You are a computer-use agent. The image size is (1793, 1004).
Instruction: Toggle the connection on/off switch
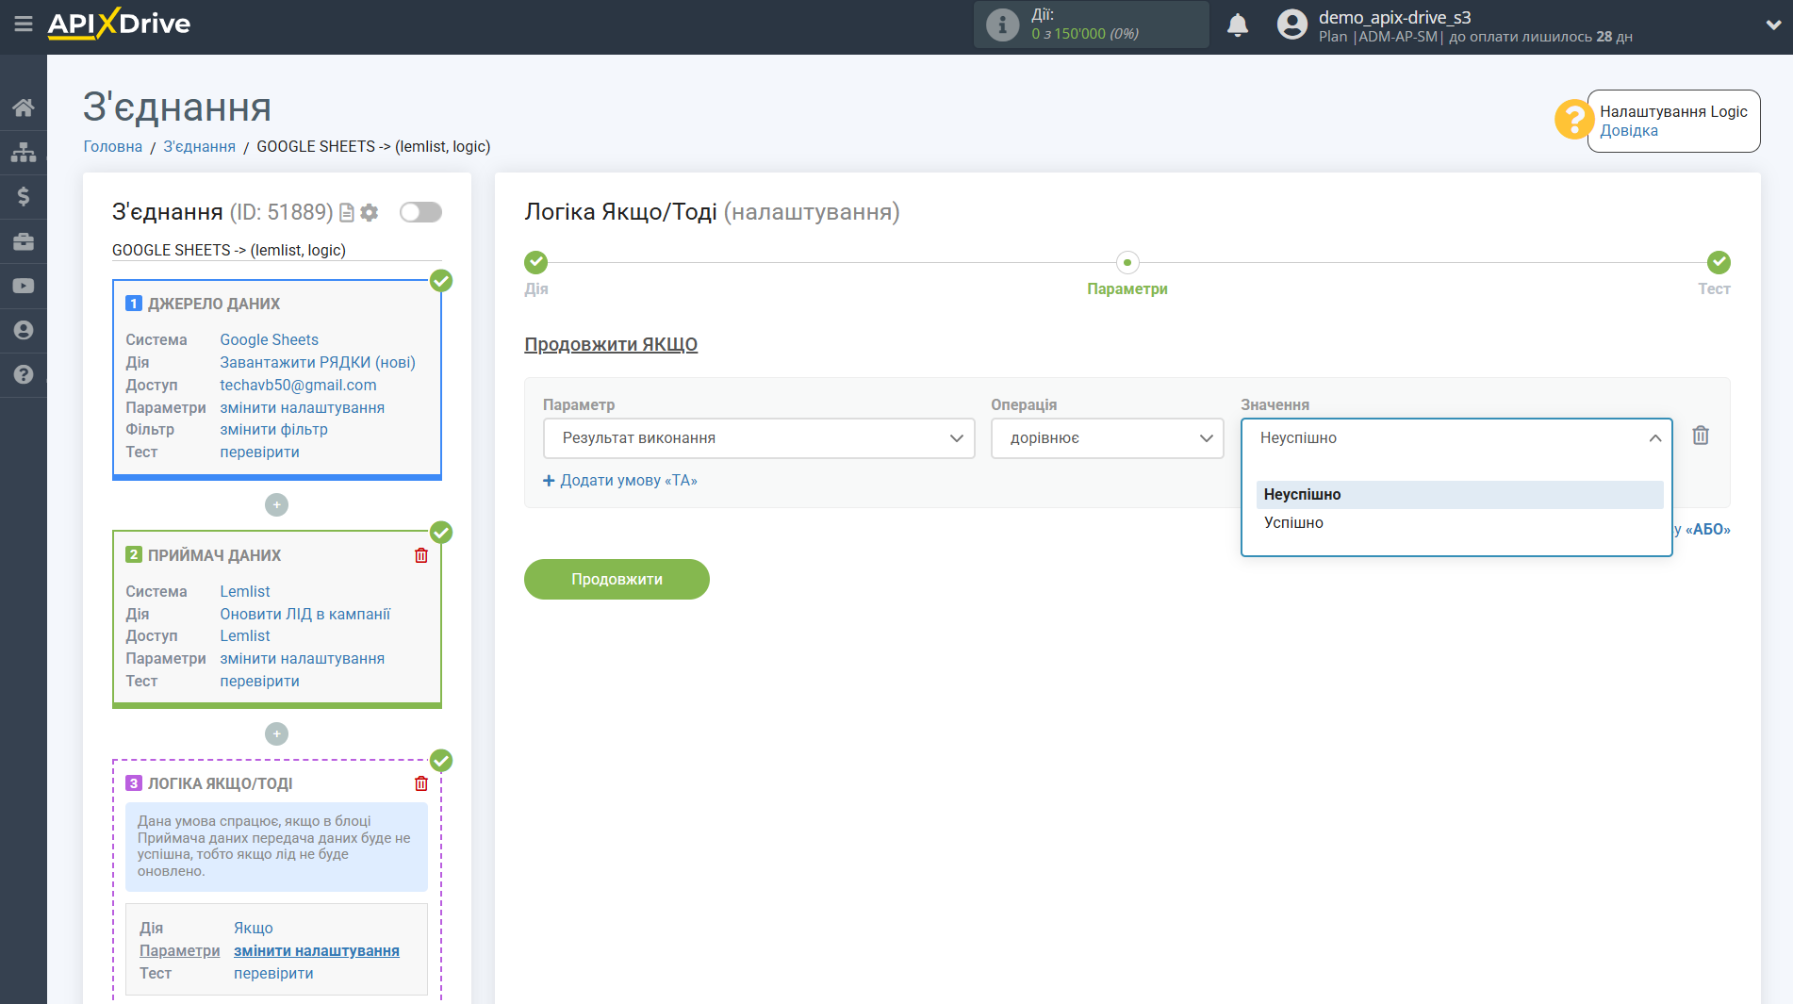420,212
